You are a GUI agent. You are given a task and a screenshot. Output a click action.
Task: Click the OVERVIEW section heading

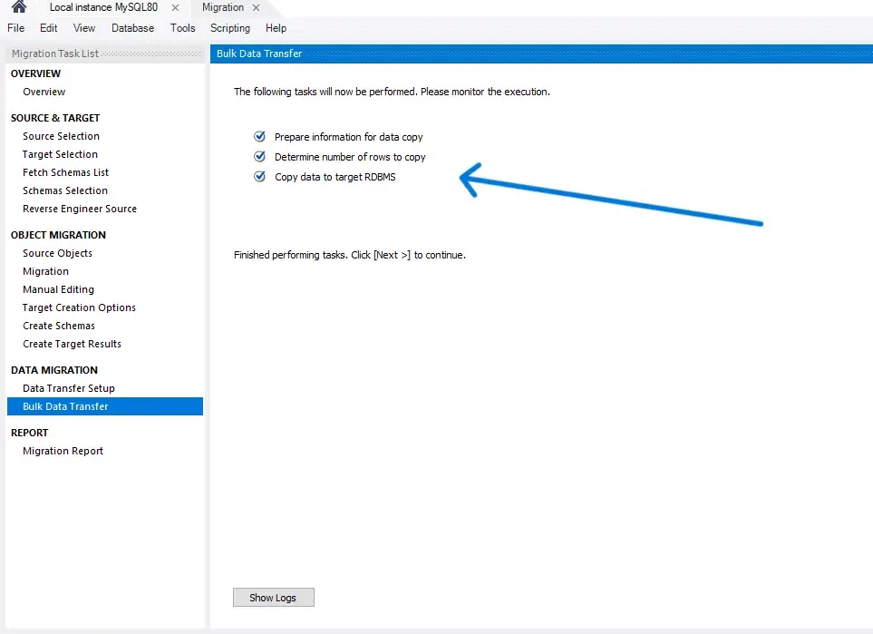(x=35, y=73)
